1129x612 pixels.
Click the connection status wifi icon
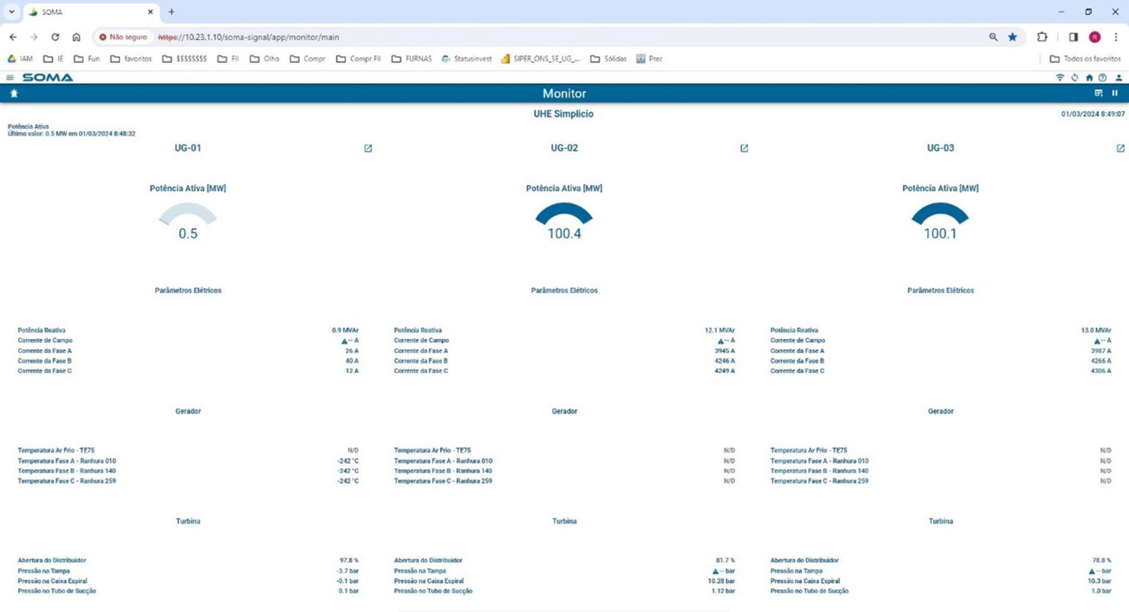1060,78
